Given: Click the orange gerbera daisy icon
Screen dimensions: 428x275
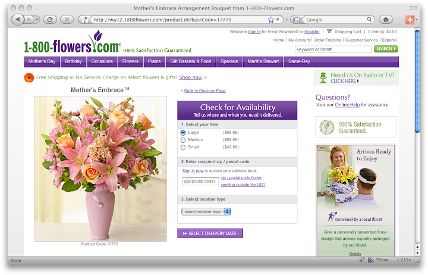Looking at the screenshot, I should 29,77.
